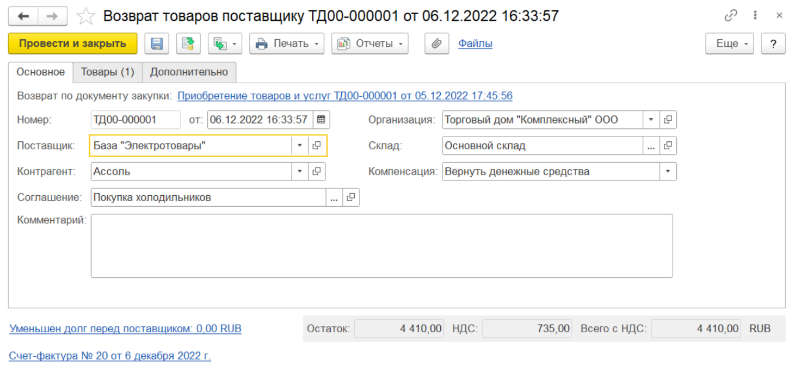The height and width of the screenshot is (372, 801).
Task: Copy document link using chain icon
Action: [x=730, y=16]
